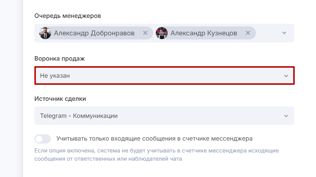Click Александр Кузнецов's avatar photo
This screenshot has height=177, width=316.
[x=162, y=33]
